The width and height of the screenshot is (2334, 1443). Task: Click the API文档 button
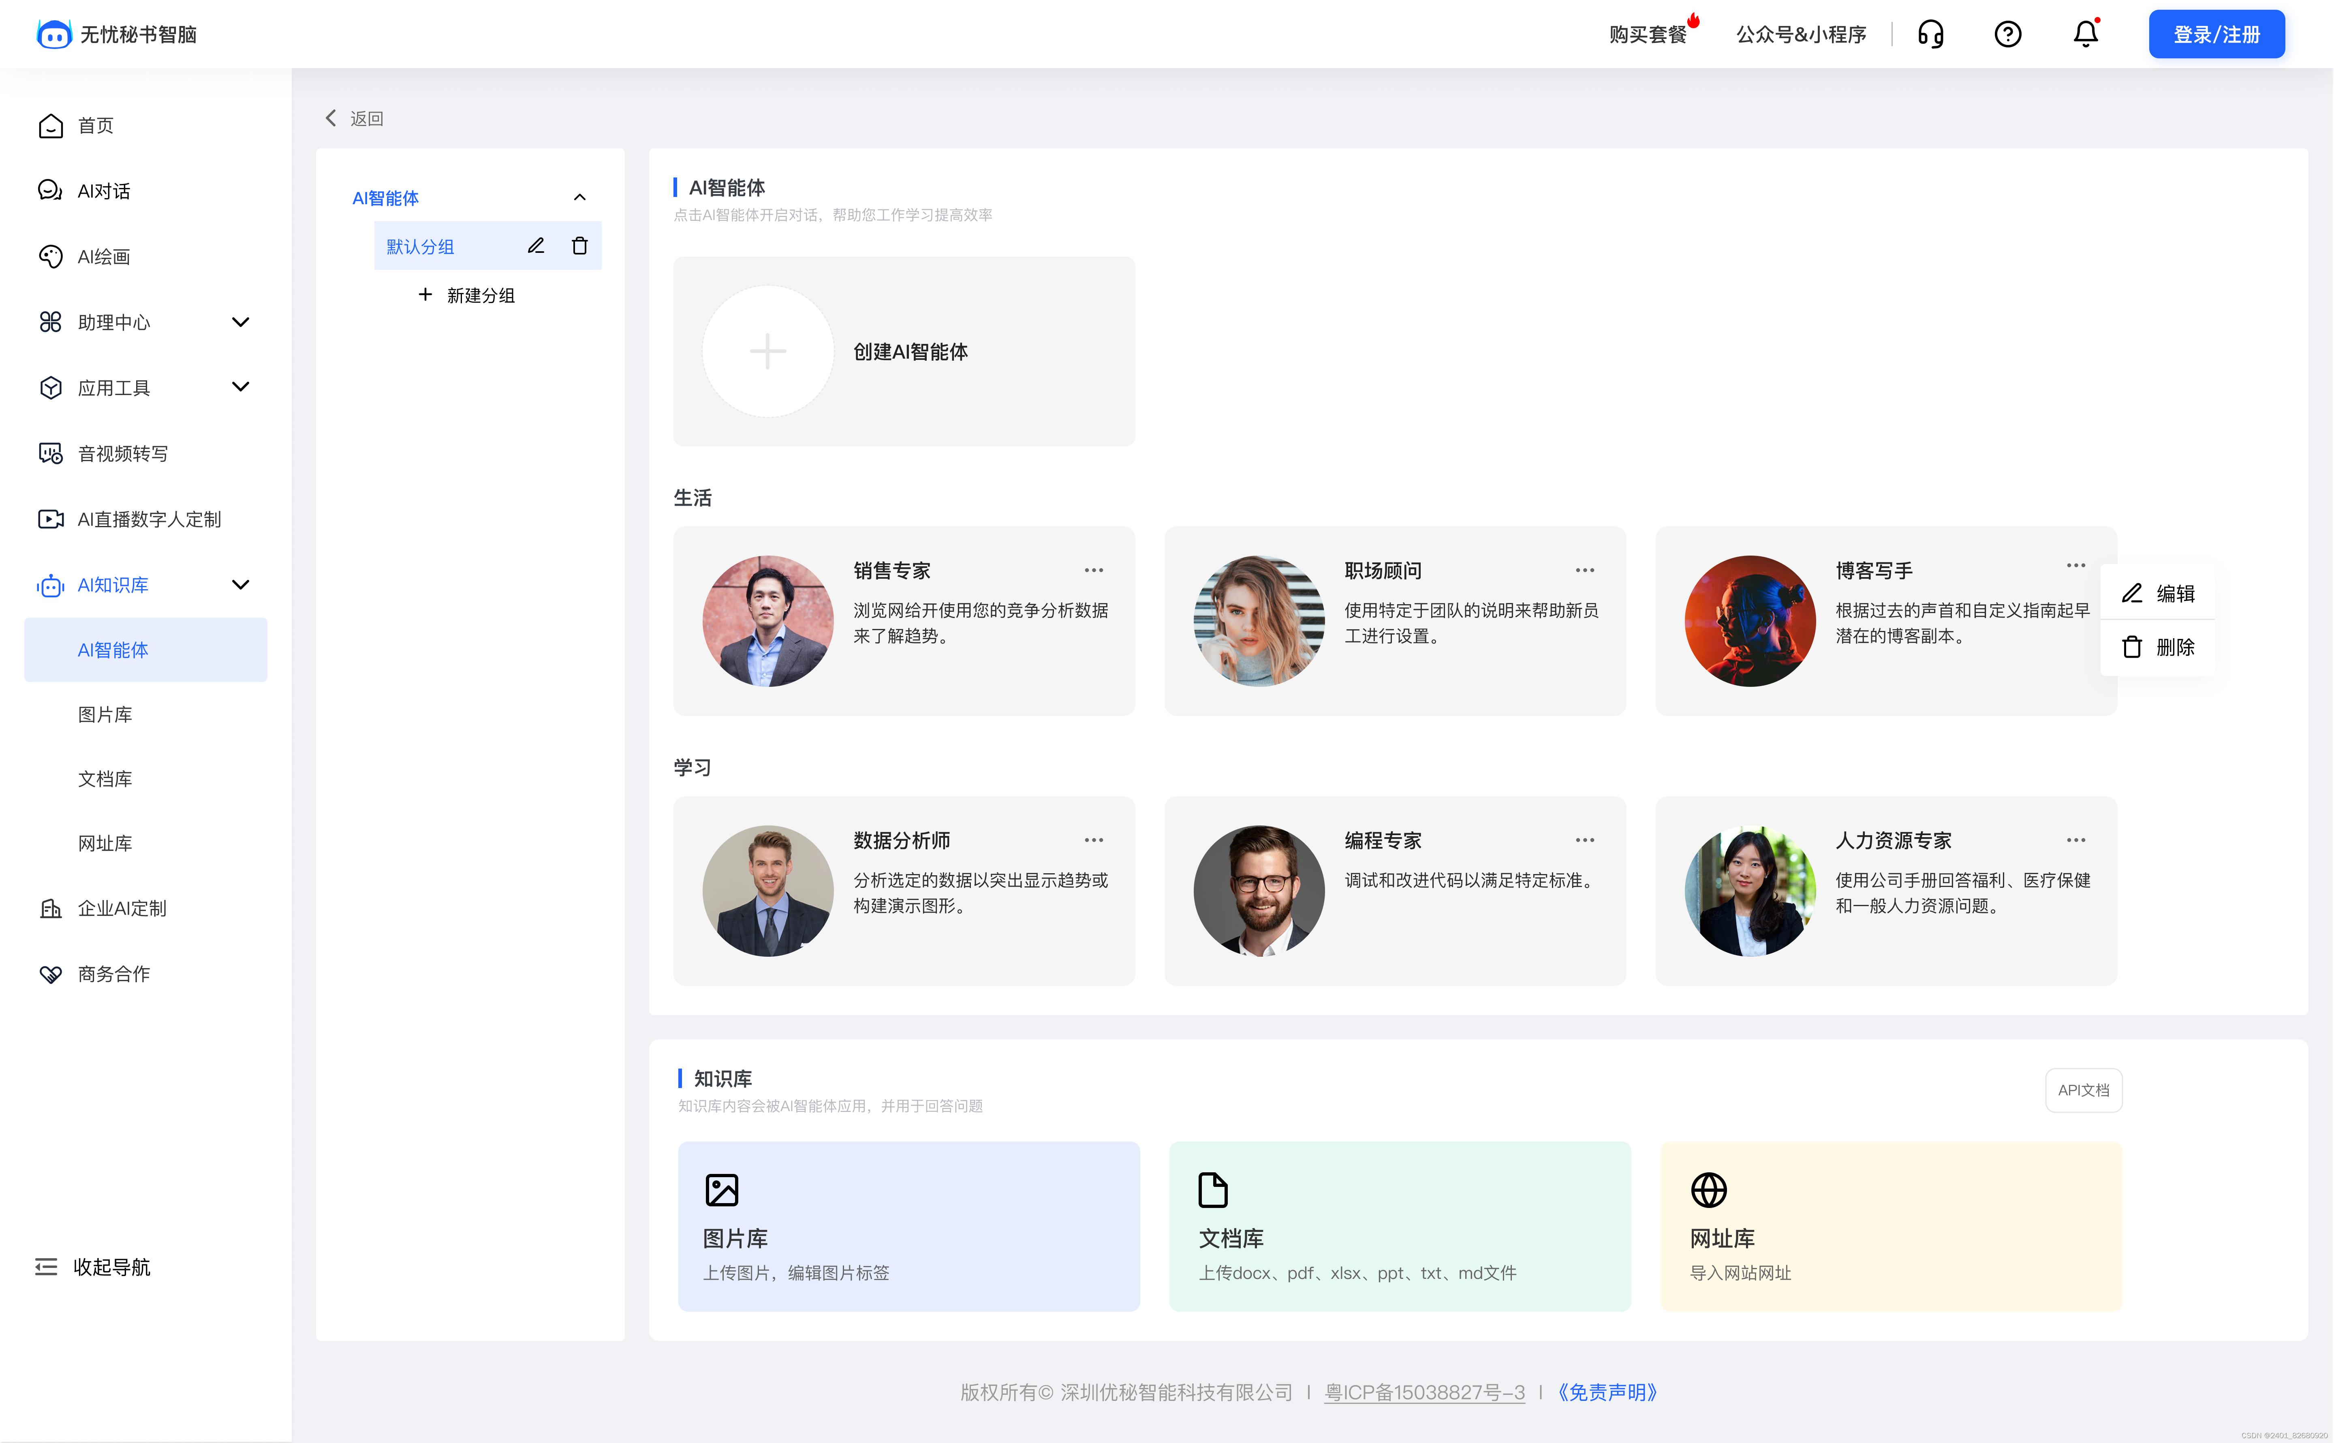pos(2083,1090)
